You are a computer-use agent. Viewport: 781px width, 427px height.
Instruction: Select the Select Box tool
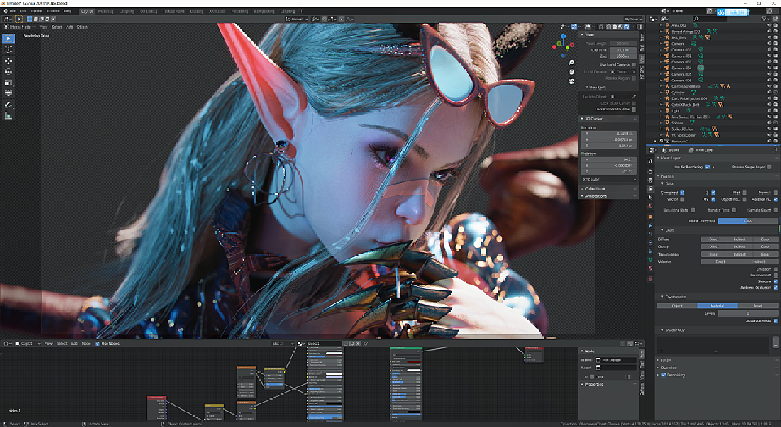pos(9,38)
